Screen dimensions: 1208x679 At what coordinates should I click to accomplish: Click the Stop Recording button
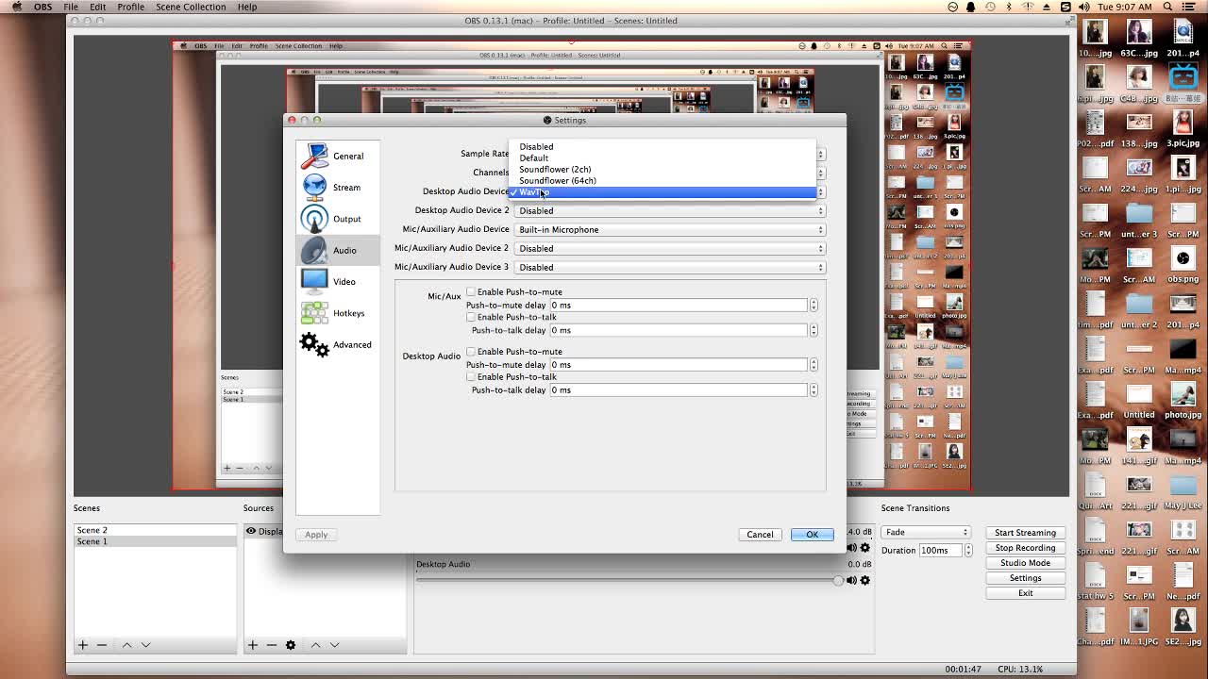coord(1025,548)
